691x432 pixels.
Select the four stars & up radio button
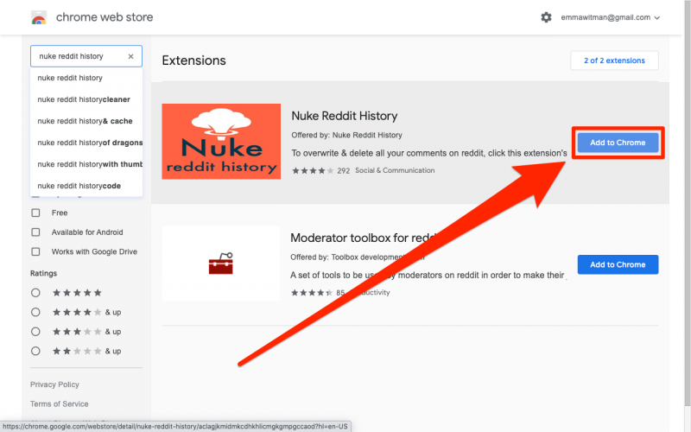[35, 312]
